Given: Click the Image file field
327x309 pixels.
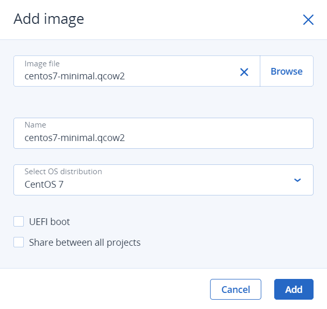Looking at the screenshot, I should click(x=137, y=71).
